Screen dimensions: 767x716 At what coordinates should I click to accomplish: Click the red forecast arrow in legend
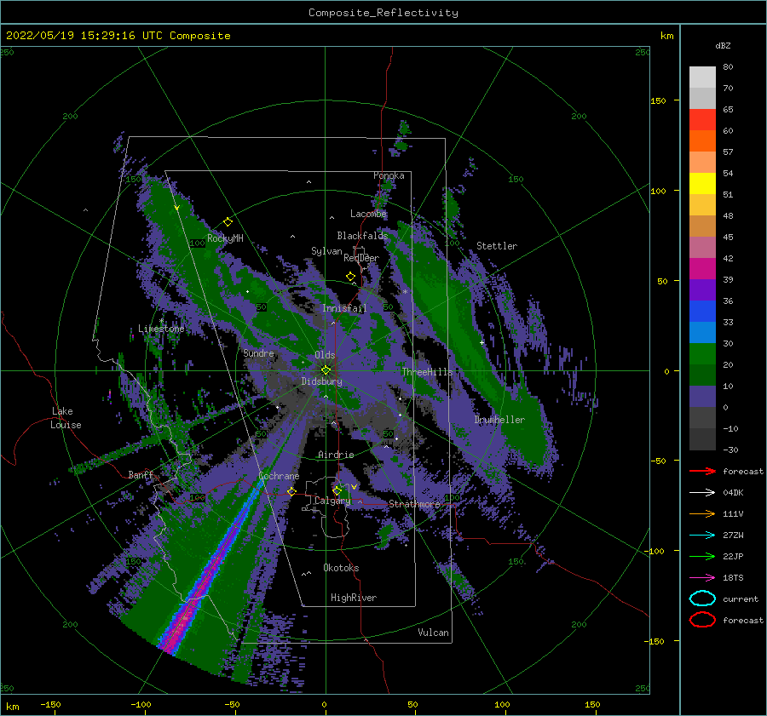[702, 471]
